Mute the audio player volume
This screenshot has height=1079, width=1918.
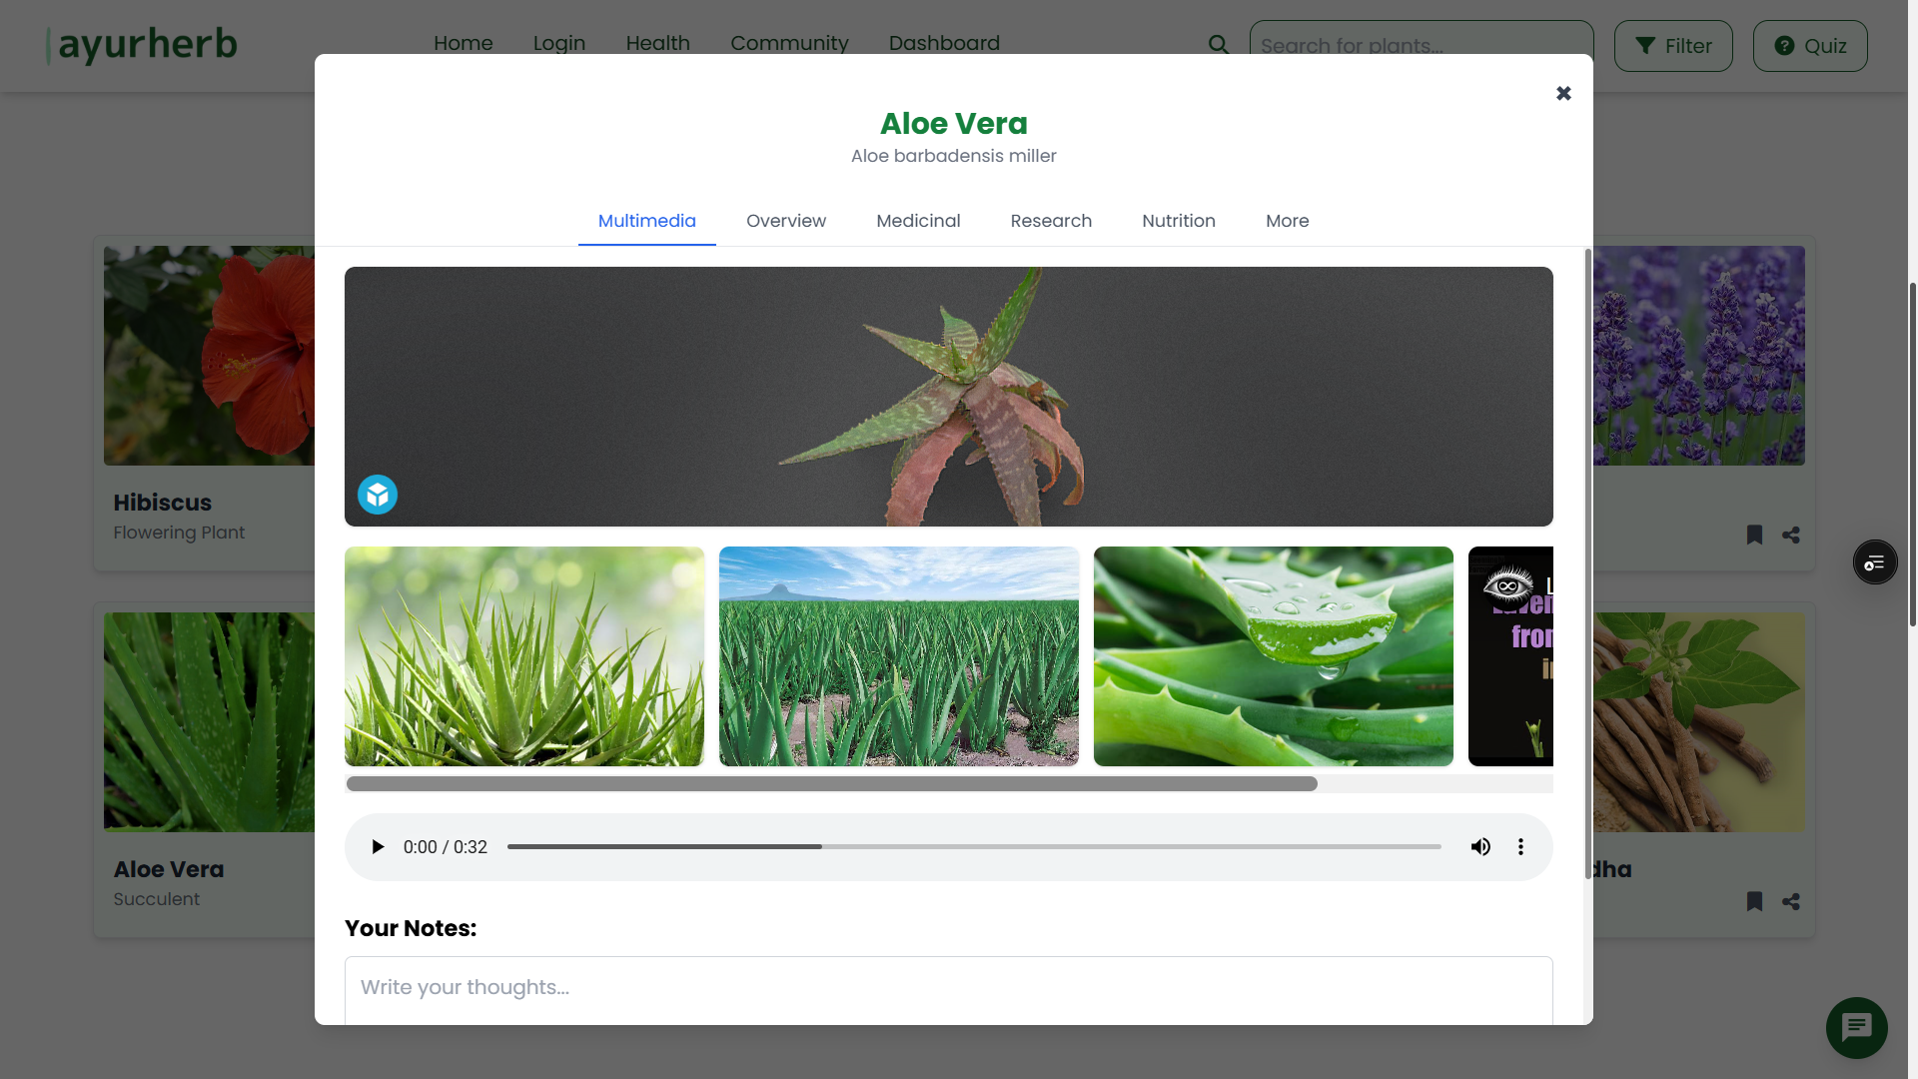[1480, 846]
